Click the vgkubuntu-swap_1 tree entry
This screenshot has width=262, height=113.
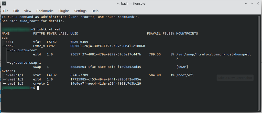click(x=25, y=63)
